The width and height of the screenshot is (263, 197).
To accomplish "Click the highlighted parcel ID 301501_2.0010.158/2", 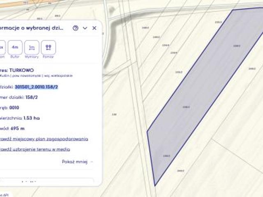I will click(36, 87).
